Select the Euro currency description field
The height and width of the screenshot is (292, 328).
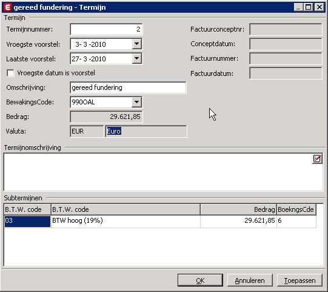coord(146,131)
